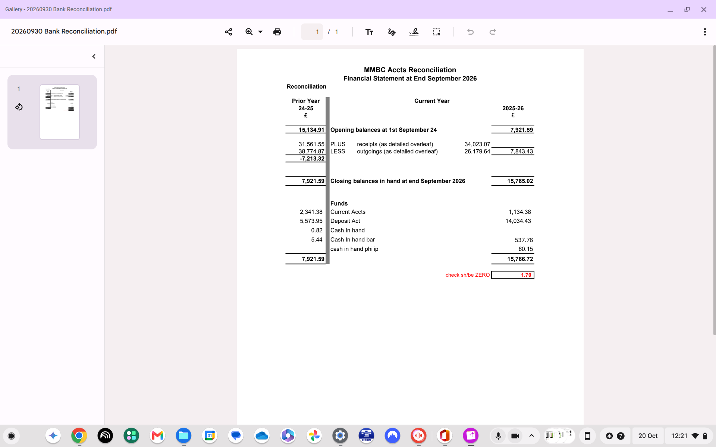Click the 14,034.43 Deposit Act value
Screen dimensions: 716x447
518,221
